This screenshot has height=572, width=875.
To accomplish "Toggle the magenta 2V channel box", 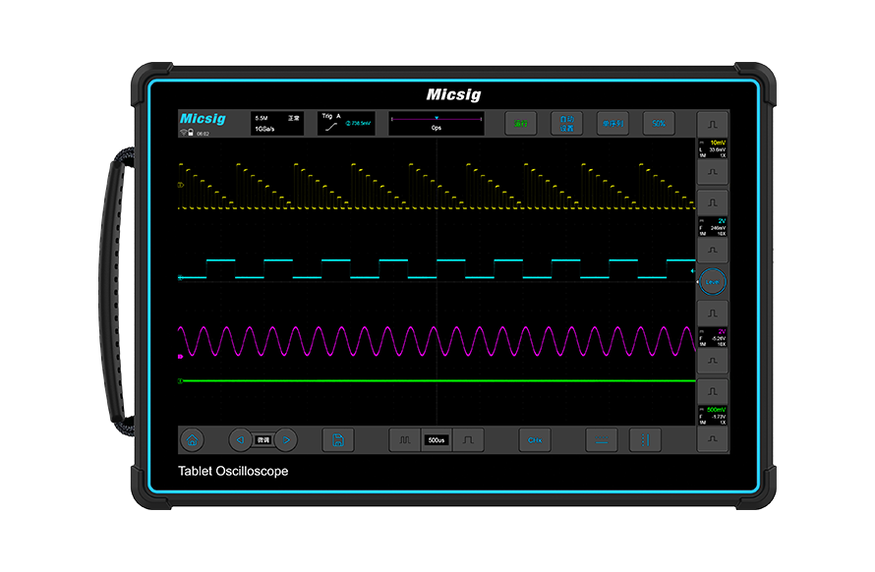I will coord(713,337).
